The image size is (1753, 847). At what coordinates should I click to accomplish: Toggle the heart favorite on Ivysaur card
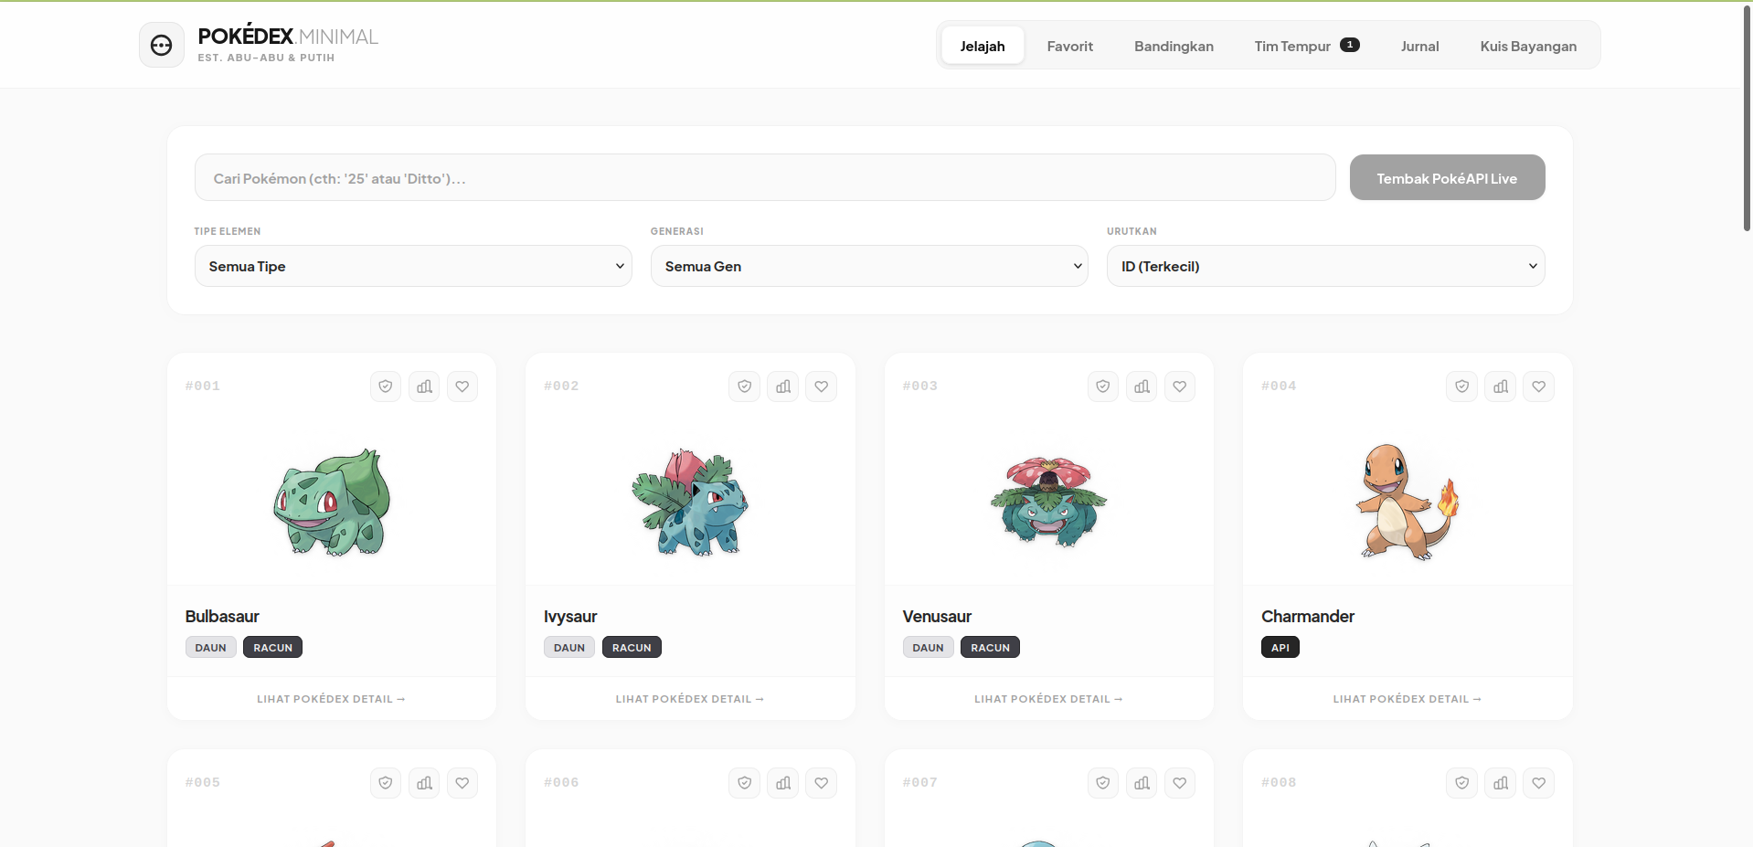click(822, 386)
